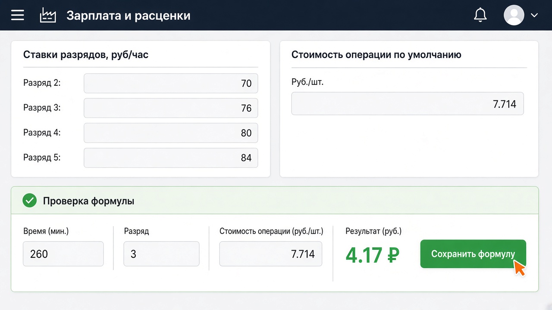Click the Время (мин.) label
Viewport: 552px width, 310px height.
point(46,231)
